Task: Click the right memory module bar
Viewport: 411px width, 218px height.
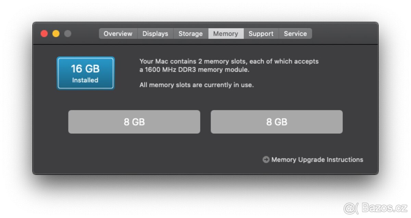Action: [277, 121]
